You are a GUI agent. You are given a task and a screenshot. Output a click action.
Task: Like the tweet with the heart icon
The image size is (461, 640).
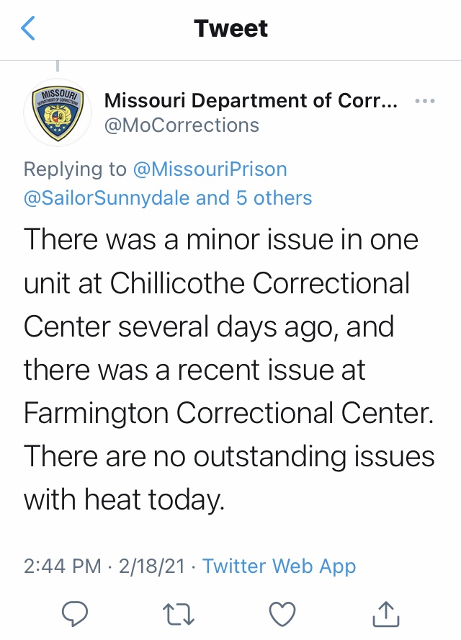[x=282, y=613]
